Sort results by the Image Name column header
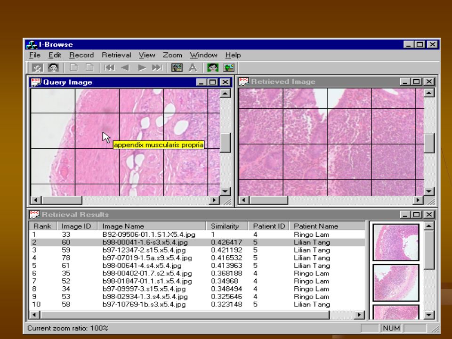 coord(152,226)
